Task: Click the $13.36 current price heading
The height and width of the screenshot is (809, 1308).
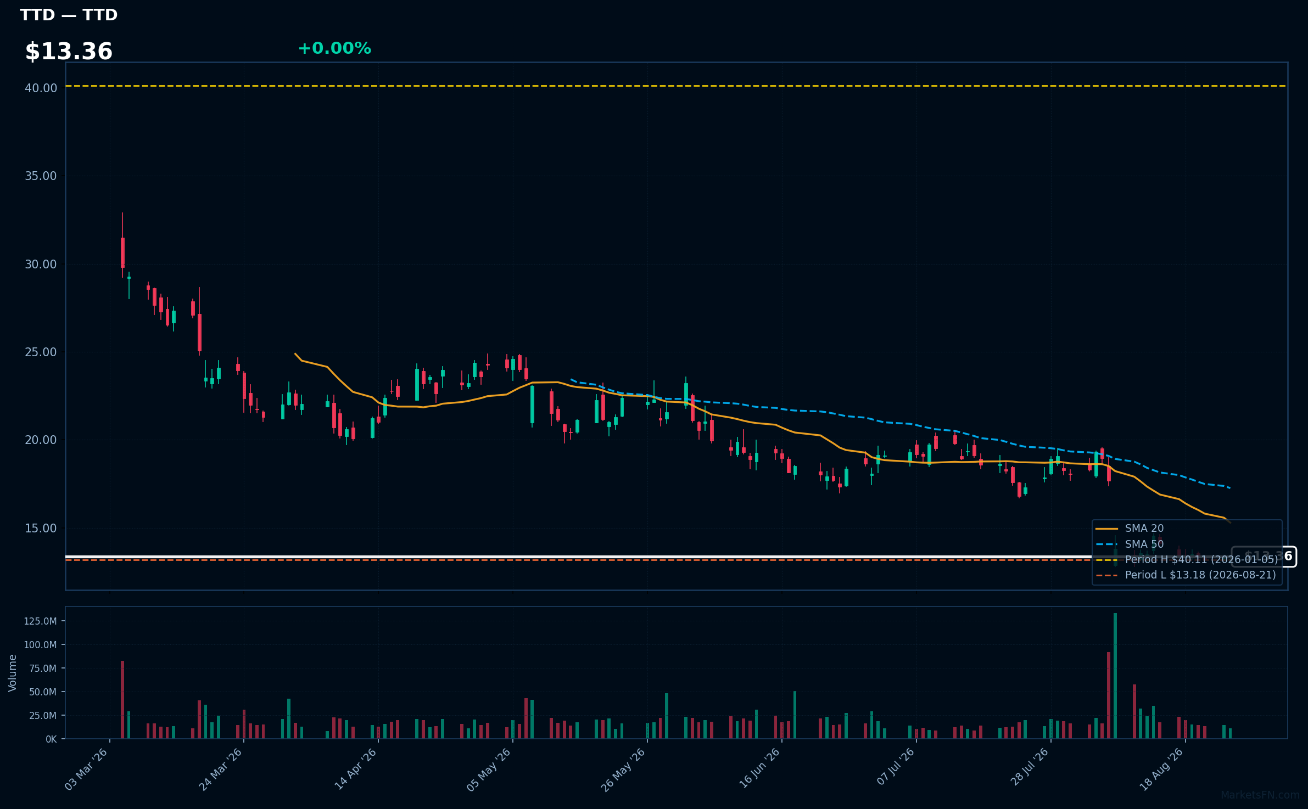Action: click(69, 52)
